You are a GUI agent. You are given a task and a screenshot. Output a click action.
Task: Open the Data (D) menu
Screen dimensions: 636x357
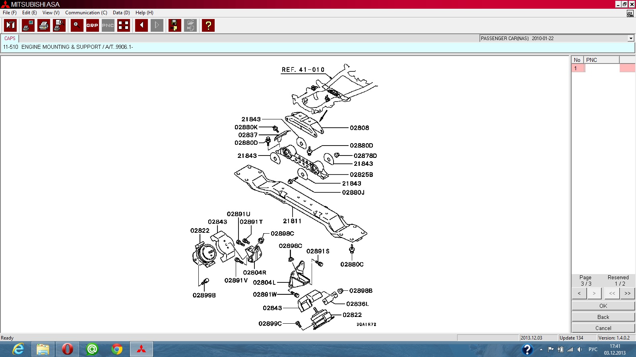[121, 13]
